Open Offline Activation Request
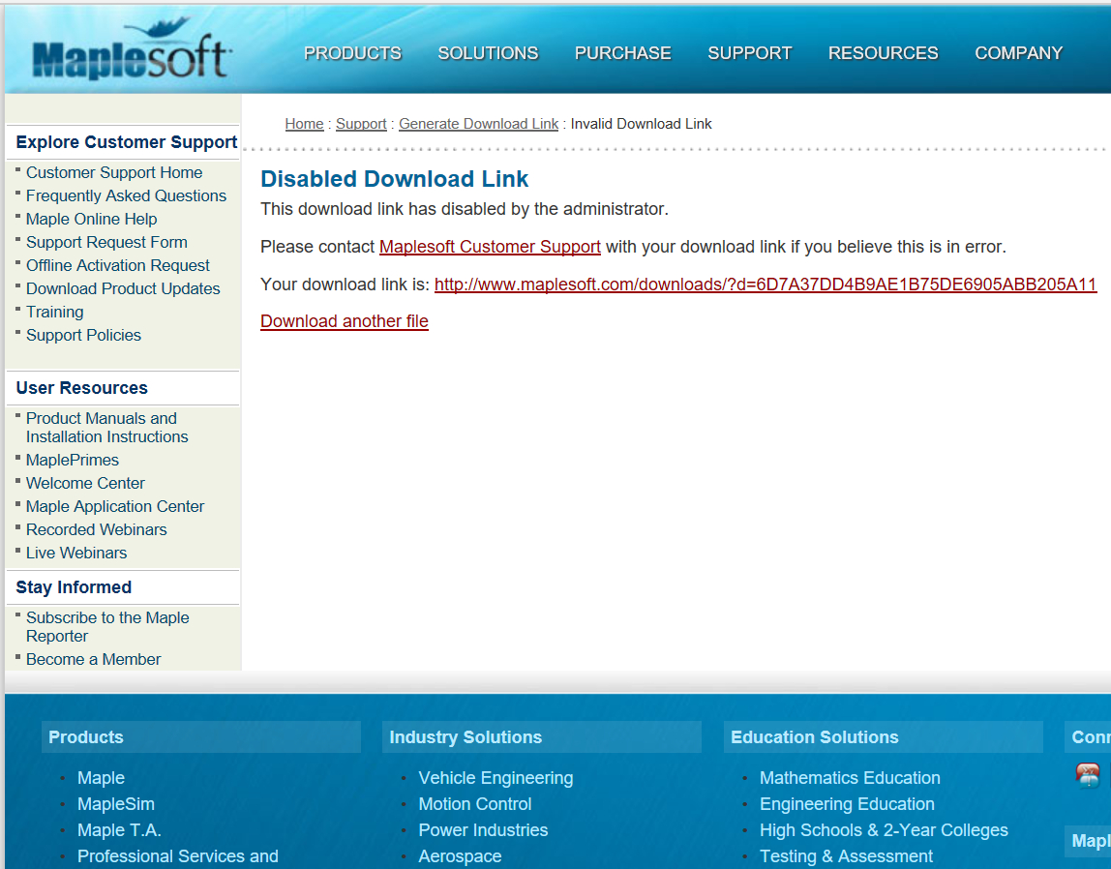1111x869 pixels. (118, 265)
